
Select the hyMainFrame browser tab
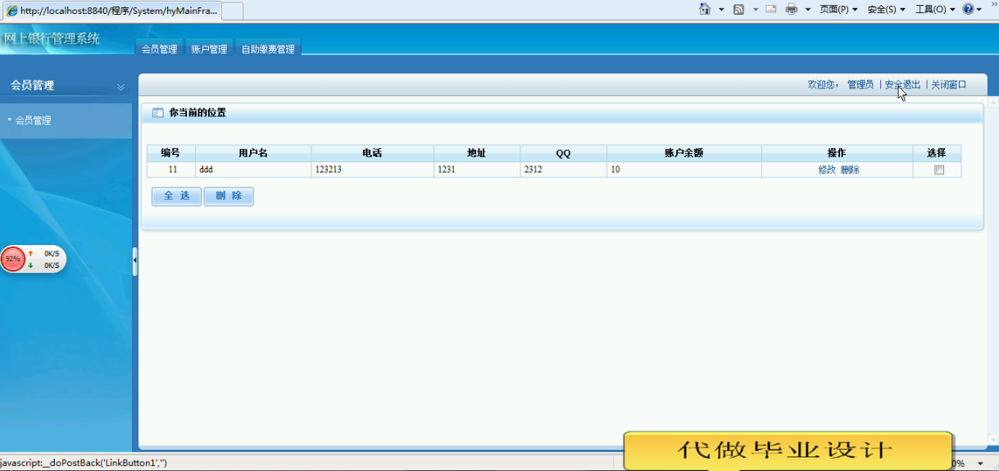coord(112,11)
